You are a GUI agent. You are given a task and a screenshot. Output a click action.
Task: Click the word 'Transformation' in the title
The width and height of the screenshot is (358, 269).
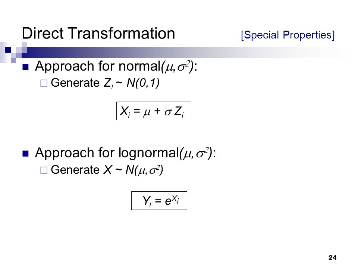[122, 33]
